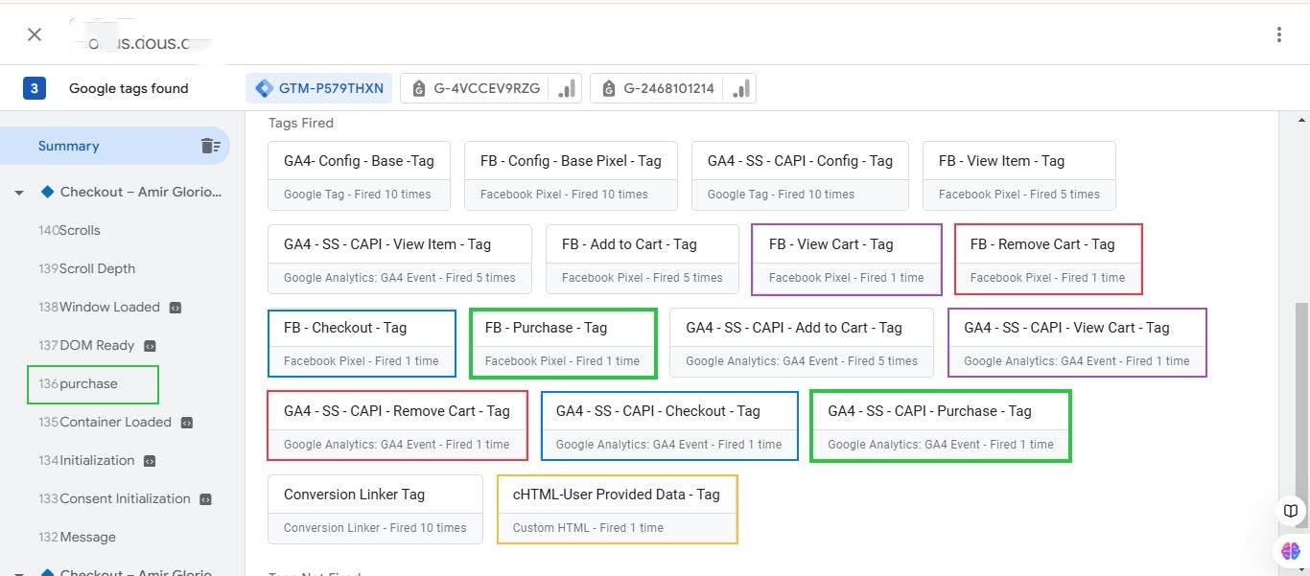This screenshot has height=576, width=1310.
Task: Open the FB - Remove Cart - Tag card
Action: [x=1049, y=260]
